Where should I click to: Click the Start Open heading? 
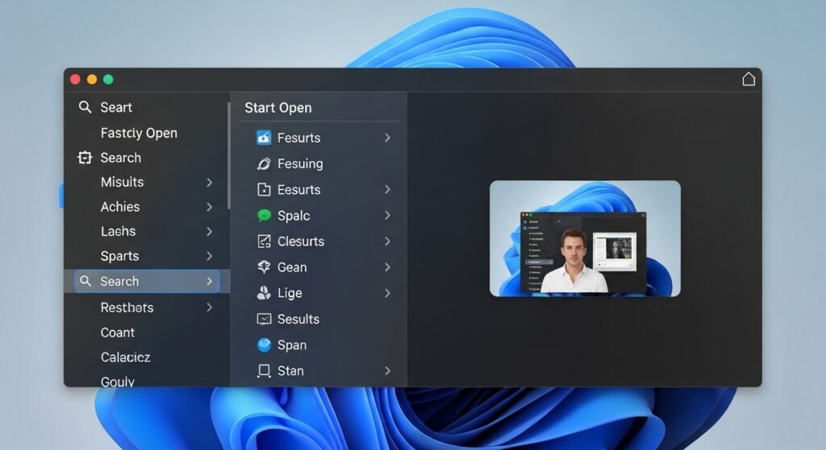tap(278, 108)
